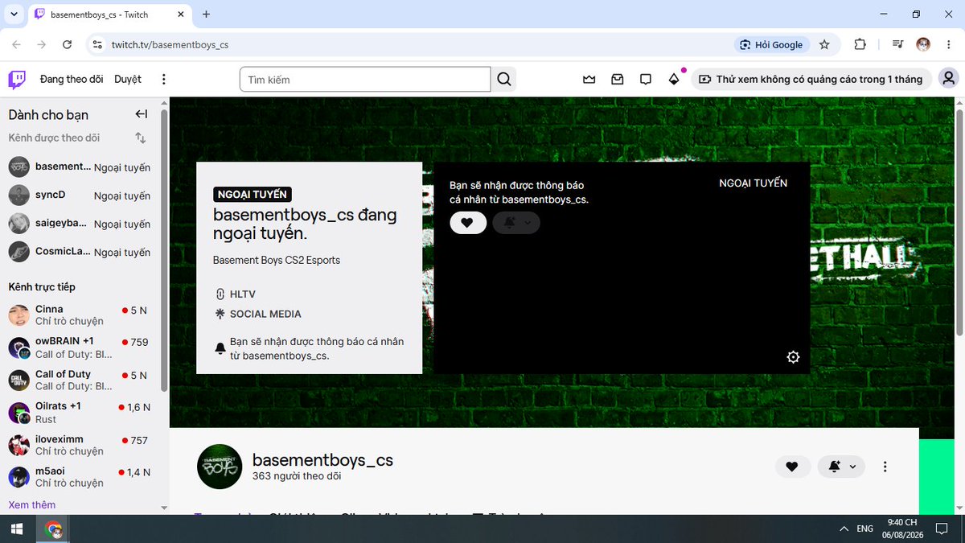
Task: Click the Twitch logo home icon
Action: pos(17,79)
